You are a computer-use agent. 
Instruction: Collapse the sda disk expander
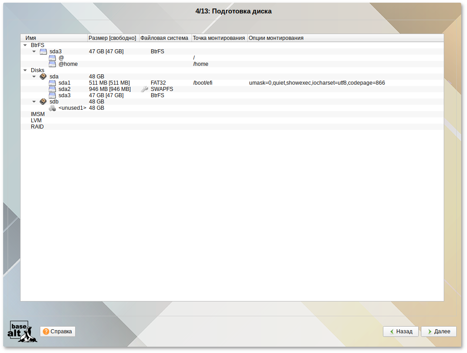pyautogui.click(x=34, y=76)
